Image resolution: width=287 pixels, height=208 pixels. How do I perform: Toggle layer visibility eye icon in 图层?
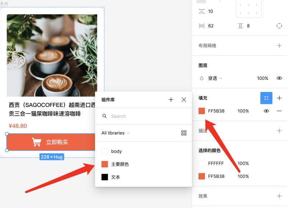pyautogui.click(x=279, y=78)
